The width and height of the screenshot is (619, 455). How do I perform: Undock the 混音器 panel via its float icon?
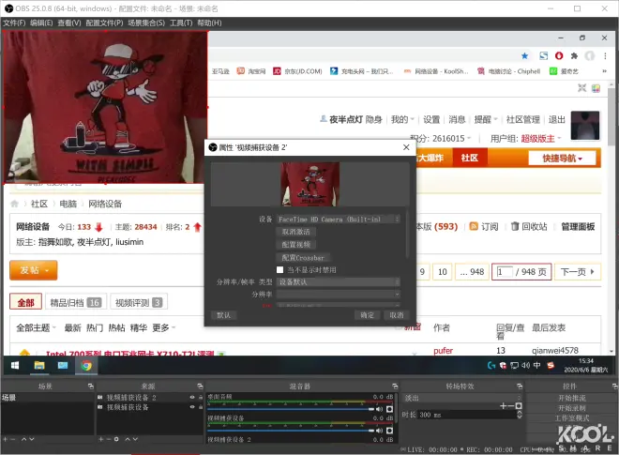395,386
